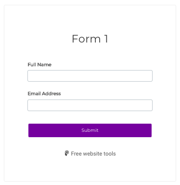Click the word Submit on the button
The image size is (180, 185).
point(90,130)
